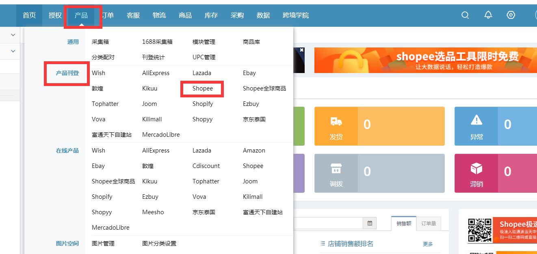Click the 更多 link beside 店铺销售额排名
The width and height of the screenshot is (537, 254).
point(428,244)
